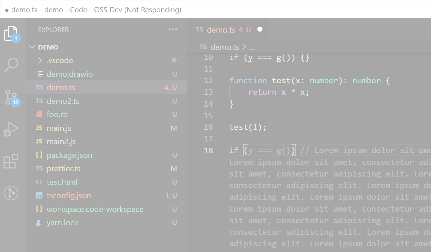Viewport: 431px width, 252px height.
Task: Switch to the demo.ts editor tab
Action: point(221,30)
